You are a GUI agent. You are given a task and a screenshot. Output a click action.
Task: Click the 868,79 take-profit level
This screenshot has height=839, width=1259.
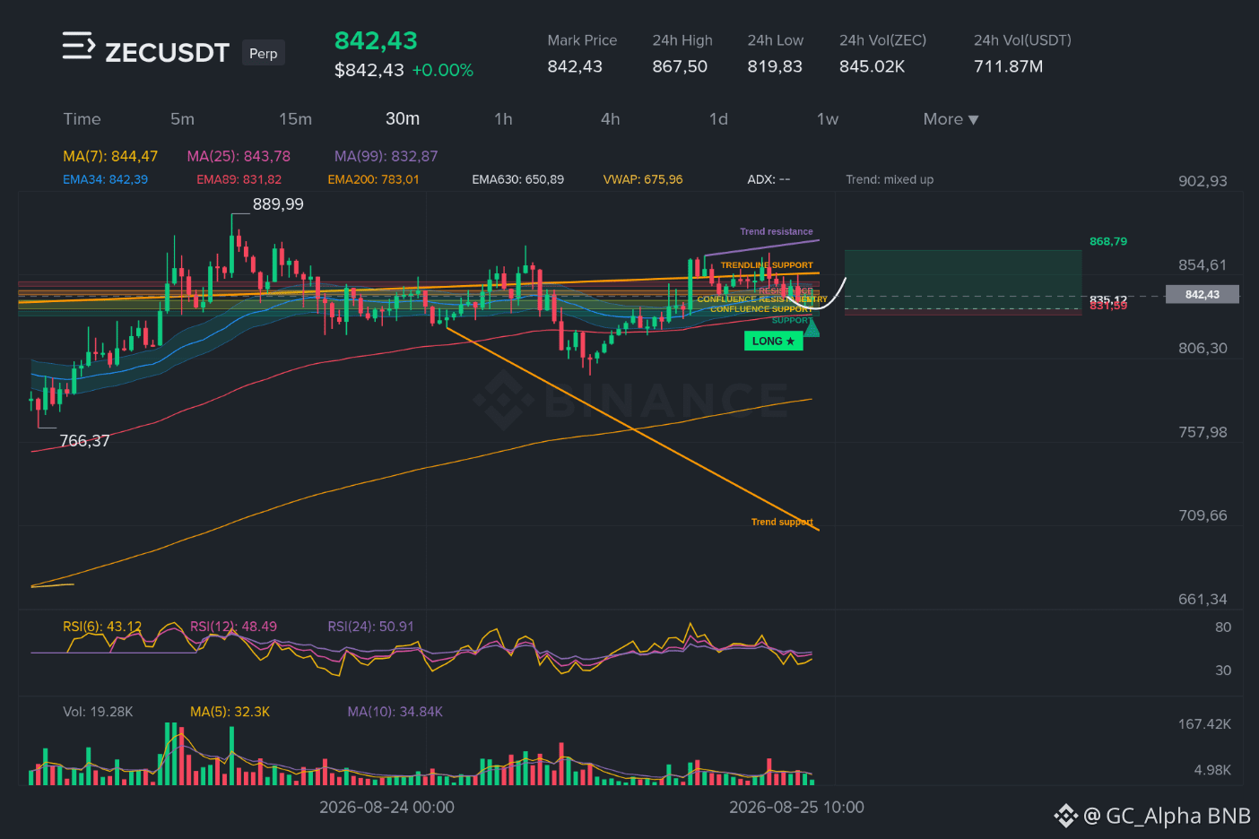click(x=1108, y=241)
